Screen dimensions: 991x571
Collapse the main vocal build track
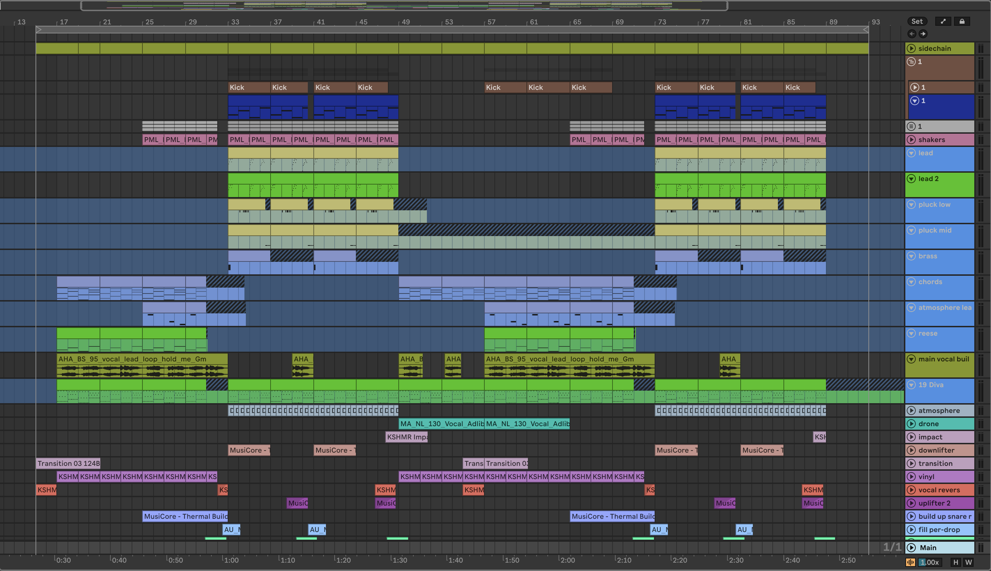click(911, 359)
